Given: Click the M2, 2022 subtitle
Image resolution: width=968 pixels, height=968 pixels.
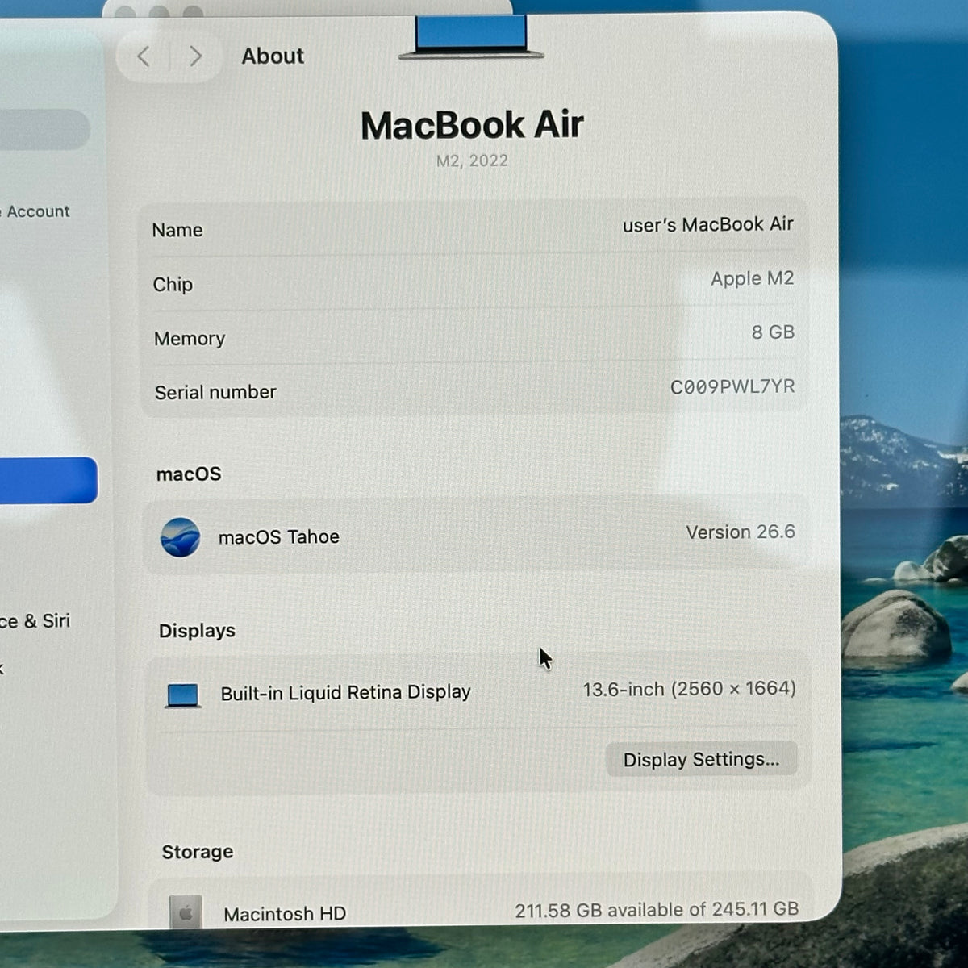Looking at the screenshot, I should pos(472,161).
